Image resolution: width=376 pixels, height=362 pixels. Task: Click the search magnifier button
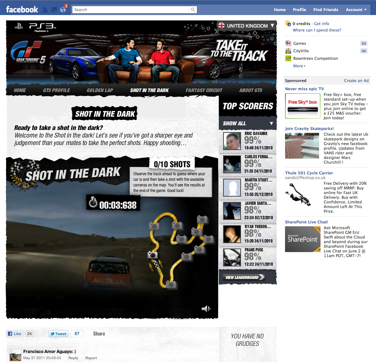click(193, 10)
